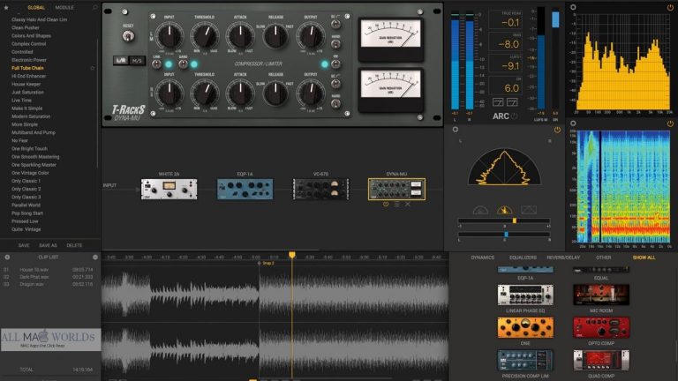This screenshot has height=381, width=678.
Task: Click the left meter mode icon under DR
Action: (498, 102)
